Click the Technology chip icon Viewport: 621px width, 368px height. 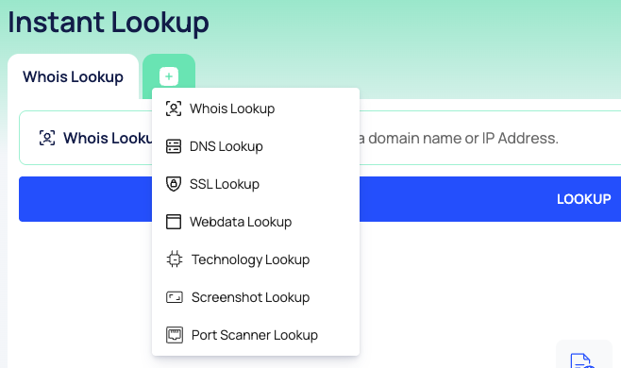coord(175,259)
